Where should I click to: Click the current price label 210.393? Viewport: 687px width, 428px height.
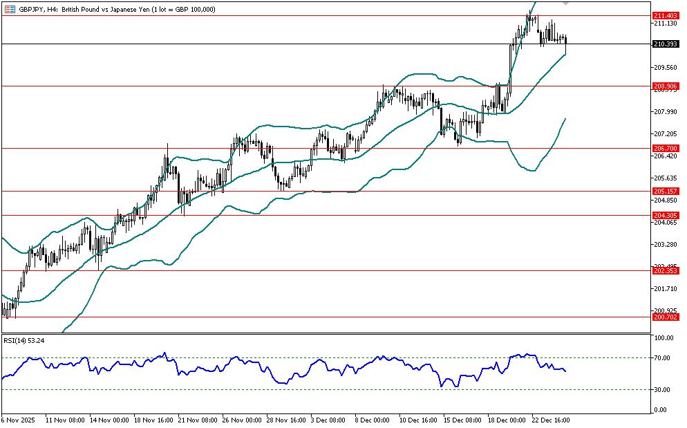click(x=664, y=44)
